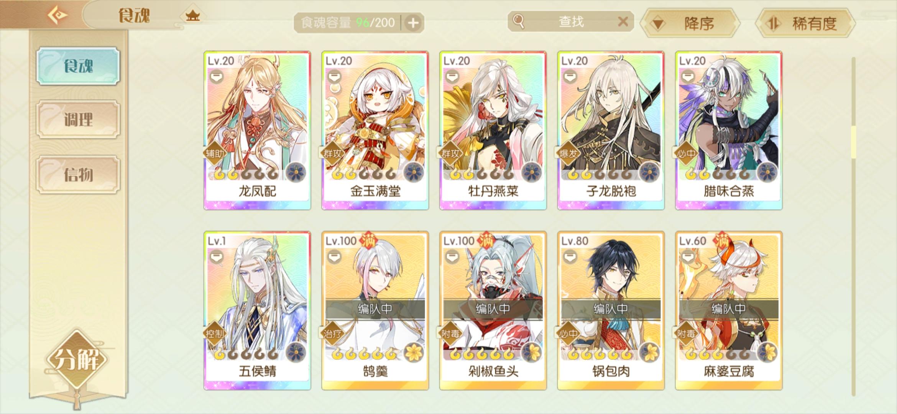Toggle the speech bubble on 锅包肉 card
897x414 pixels.
click(x=570, y=257)
